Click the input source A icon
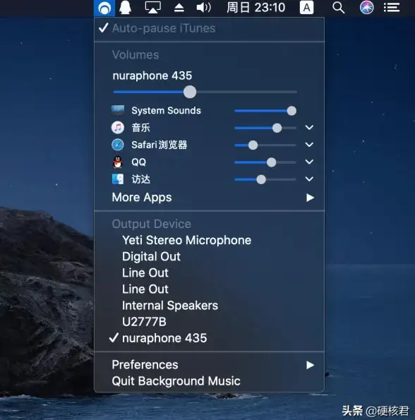 tap(306, 8)
